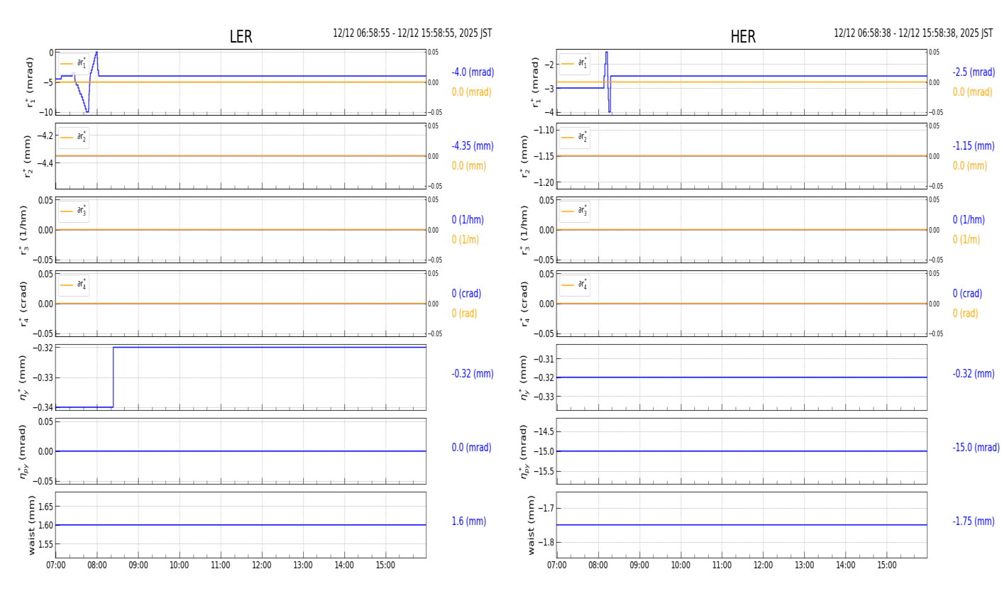1002x613 pixels.
Task: Click the 10:00 tick on LER time axis
Action: (x=179, y=565)
